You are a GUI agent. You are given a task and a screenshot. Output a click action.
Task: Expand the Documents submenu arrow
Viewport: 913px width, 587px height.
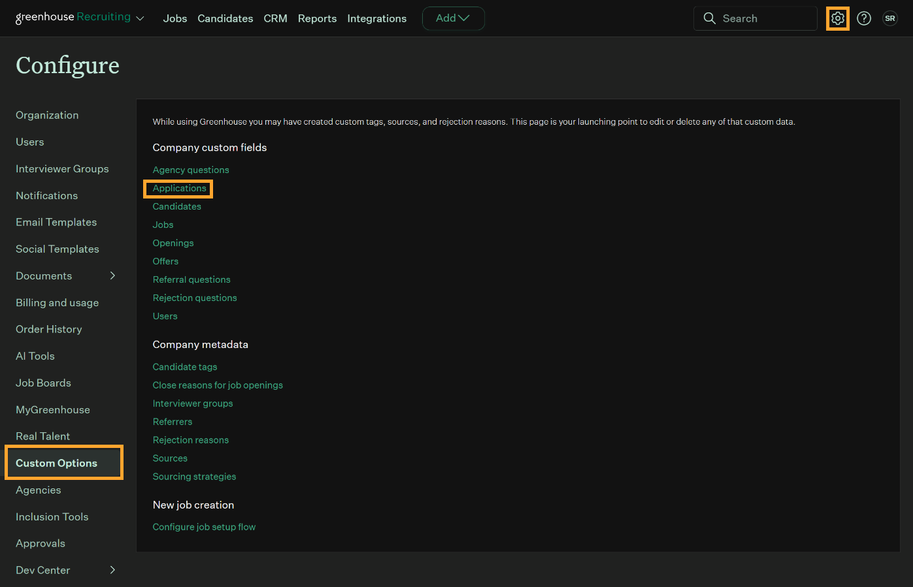click(112, 276)
